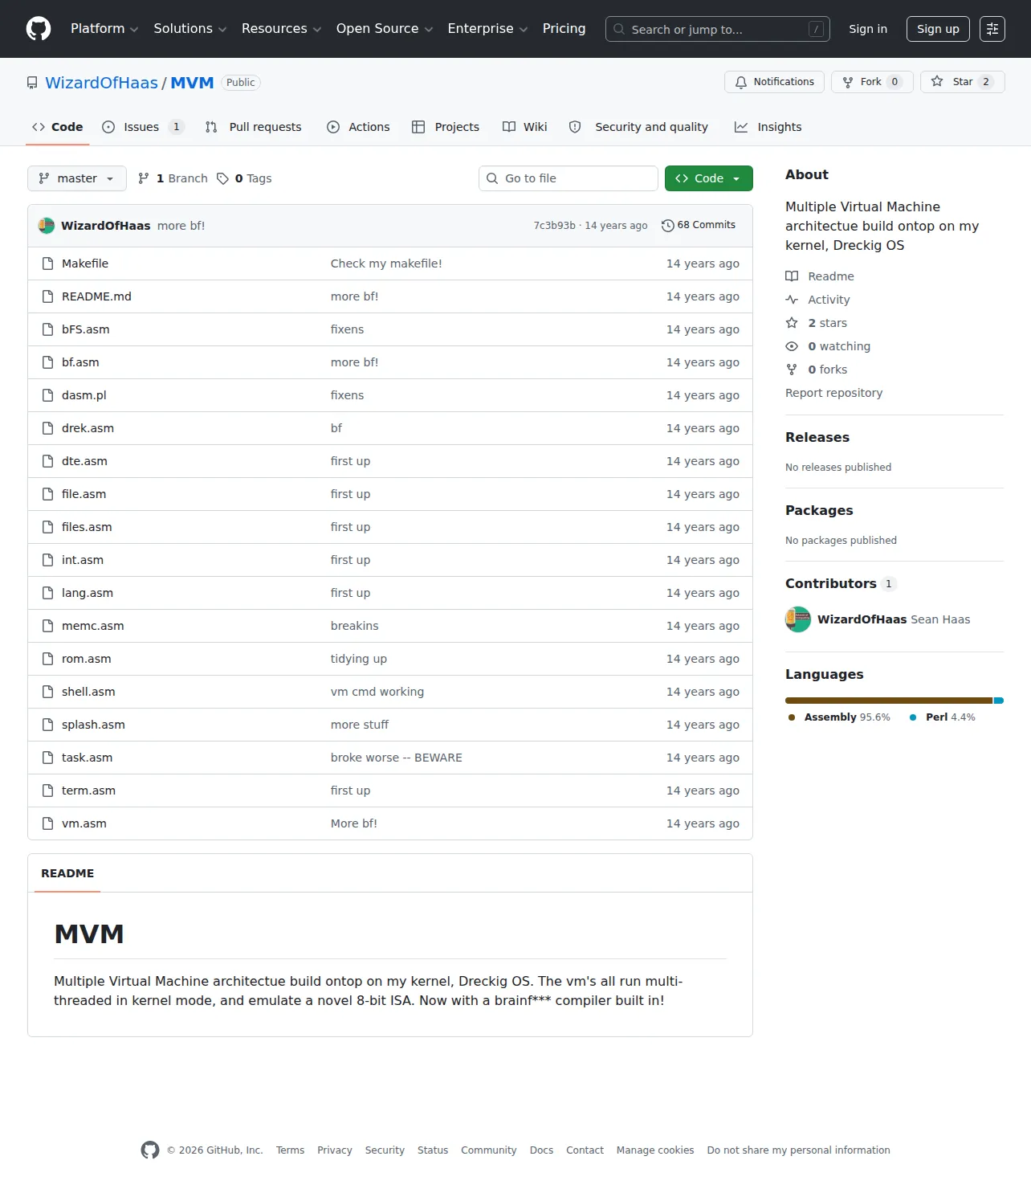Click the footer Manage cookies link

coord(655,1150)
